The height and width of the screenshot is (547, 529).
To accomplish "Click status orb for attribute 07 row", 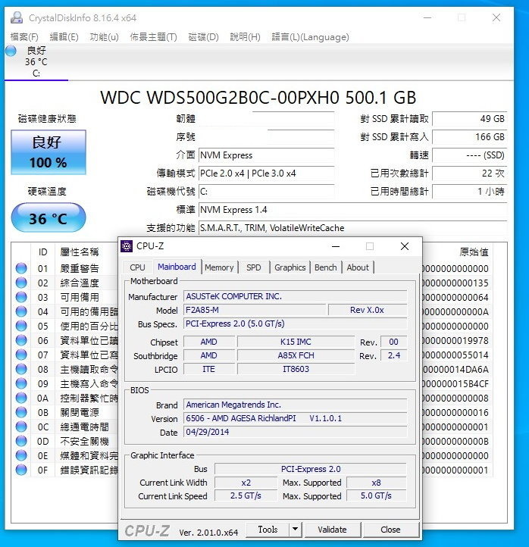I will click(x=21, y=355).
